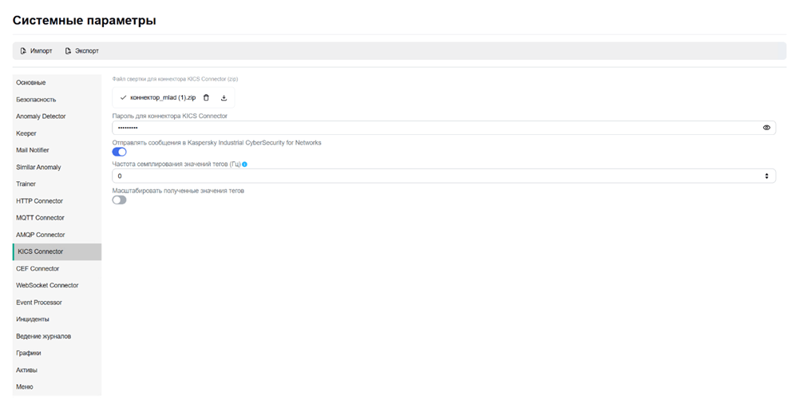
Task: Open the Event Processor section
Action: pyautogui.click(x=39, y=303)
